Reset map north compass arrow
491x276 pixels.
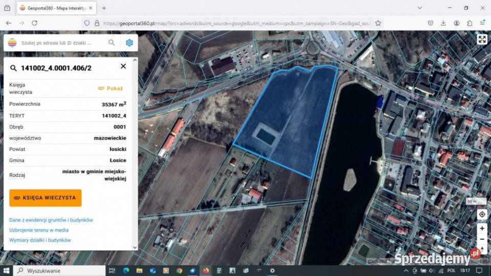point(482,249)
